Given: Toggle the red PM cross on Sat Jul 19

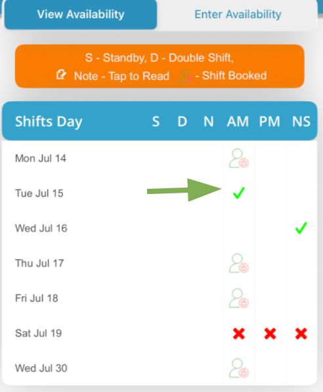Looking at the screenshot, I should pos(270,334).
